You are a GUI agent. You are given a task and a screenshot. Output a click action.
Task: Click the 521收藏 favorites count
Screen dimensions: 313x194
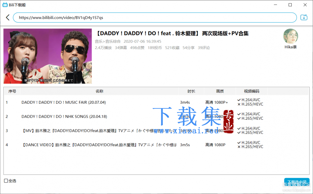(172, 48)
